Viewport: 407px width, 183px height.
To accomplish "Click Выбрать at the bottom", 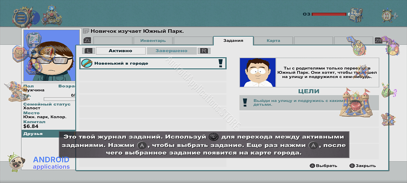I will click(324, 165).
